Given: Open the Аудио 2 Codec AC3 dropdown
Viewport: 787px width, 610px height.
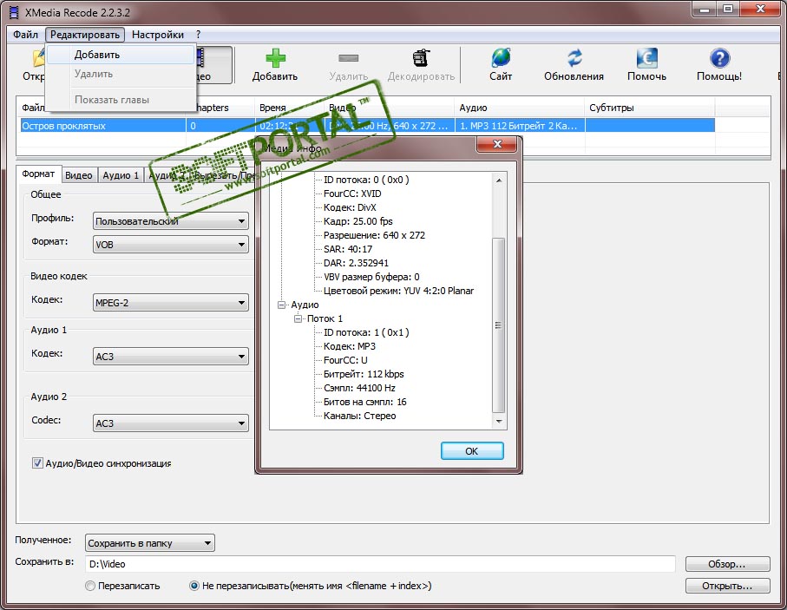Looking at the screenshot, I should click(171, 423).
